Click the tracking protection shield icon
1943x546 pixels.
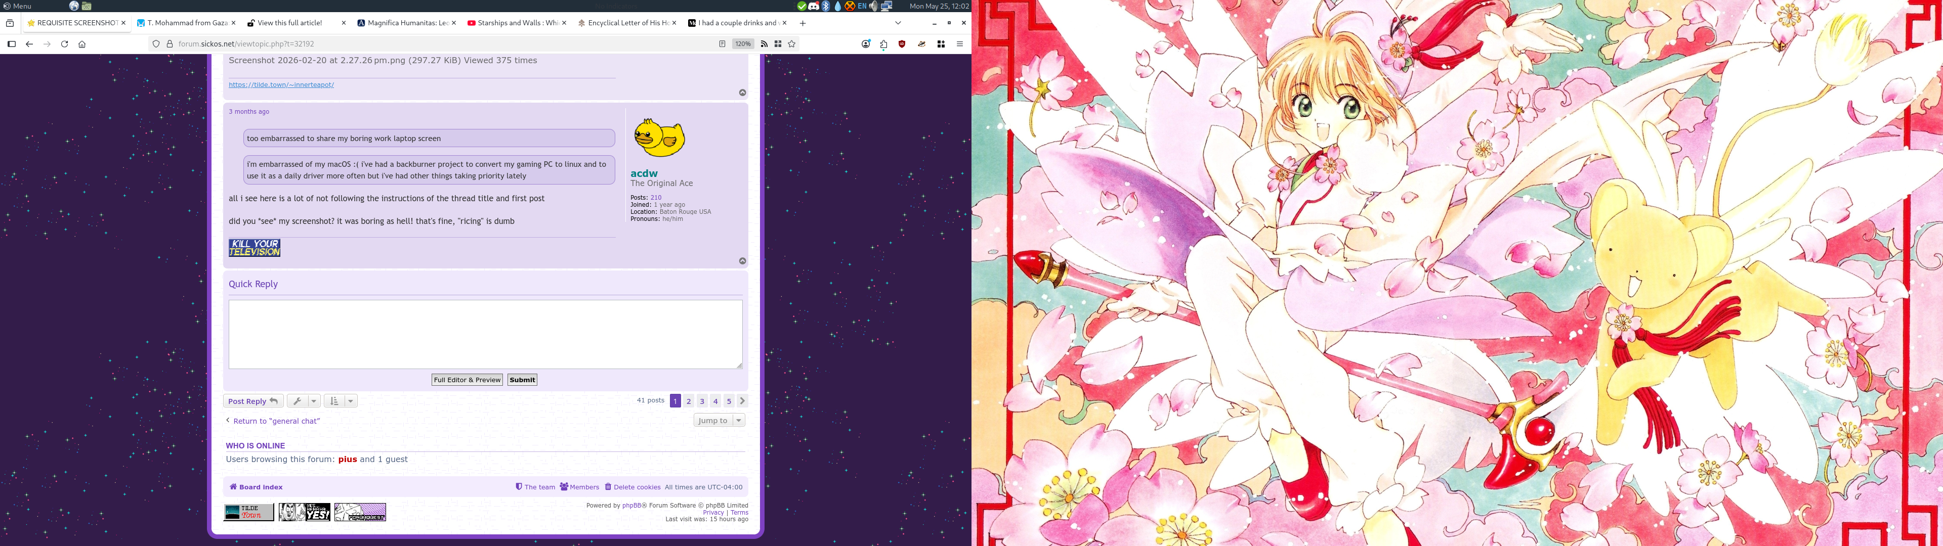click(x=156, y=44)
